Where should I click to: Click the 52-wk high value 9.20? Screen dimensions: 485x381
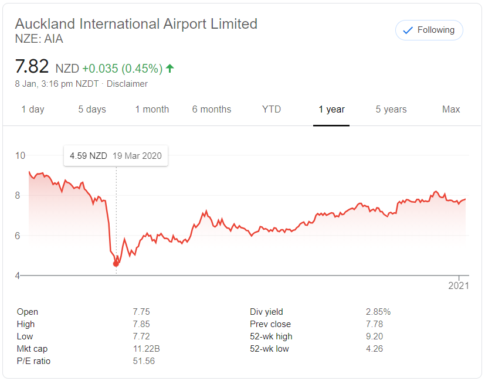pyautogui.click(x=374, y=336)
